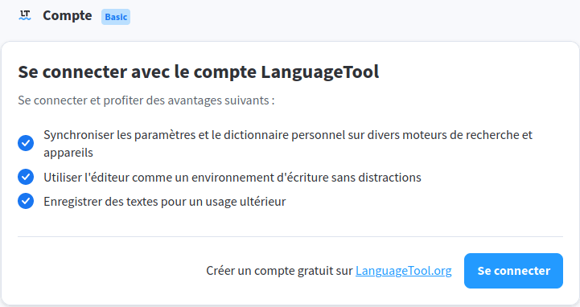Click text Utiliser l'éditeur comme un environnement
The width and height of the screenshot is (580, 307).
pyautogui.click(x=232, y=178)
